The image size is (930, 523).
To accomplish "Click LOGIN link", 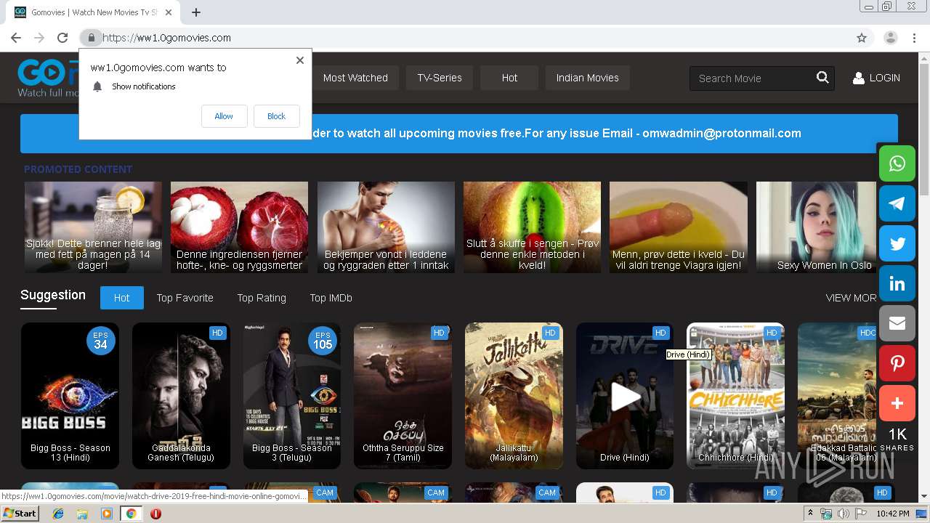I will 884,78.
